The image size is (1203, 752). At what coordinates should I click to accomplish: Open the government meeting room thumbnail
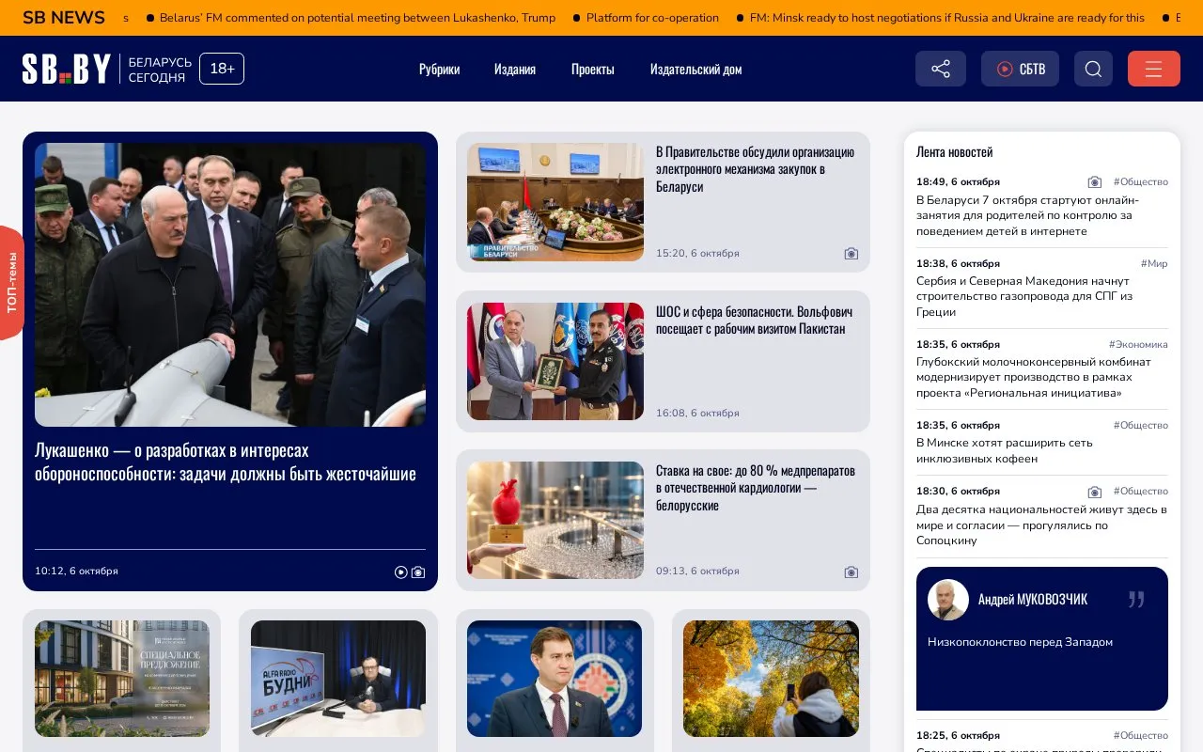555,202
